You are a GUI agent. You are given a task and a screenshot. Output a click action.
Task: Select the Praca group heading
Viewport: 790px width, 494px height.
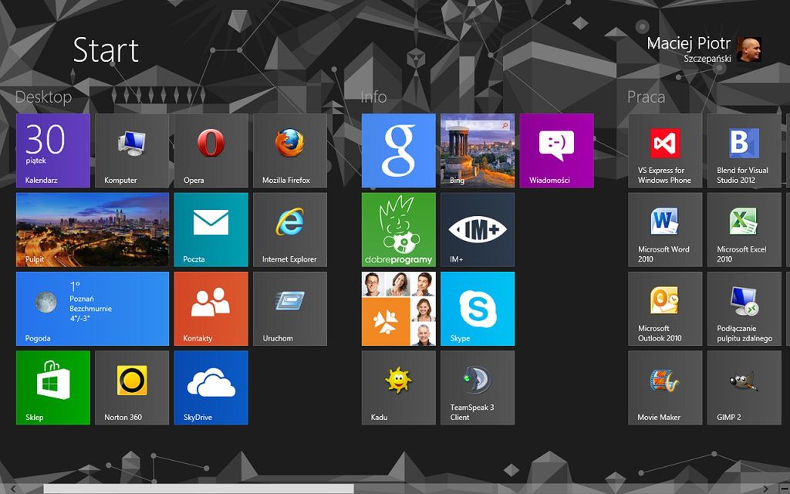tap(646, 96)
